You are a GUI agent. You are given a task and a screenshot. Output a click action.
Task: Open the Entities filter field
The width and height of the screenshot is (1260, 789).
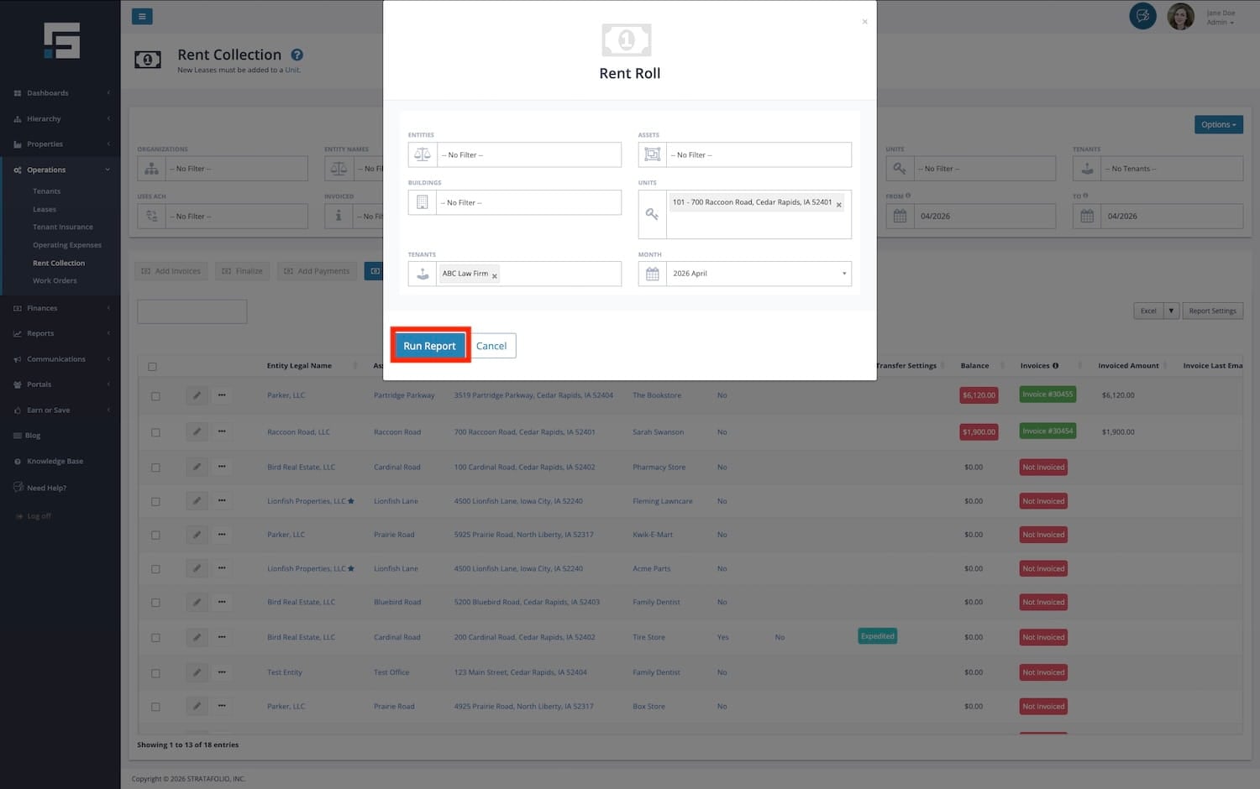click(x=528, y=155)
